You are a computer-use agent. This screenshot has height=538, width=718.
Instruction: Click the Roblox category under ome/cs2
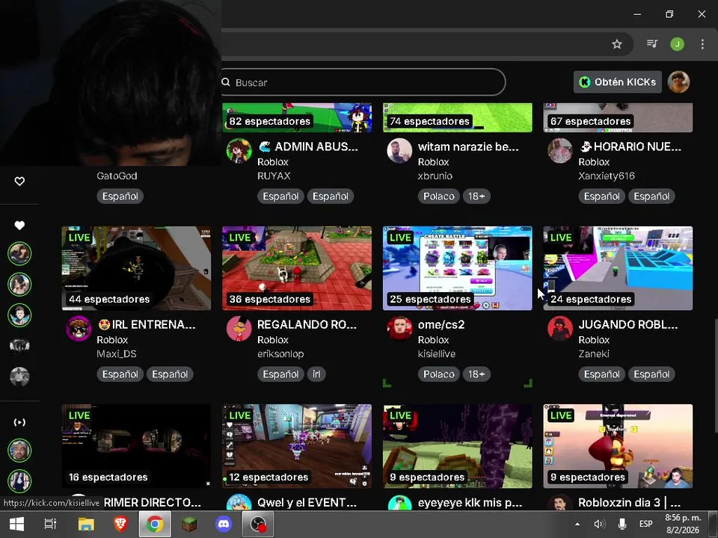pos(433,340)
